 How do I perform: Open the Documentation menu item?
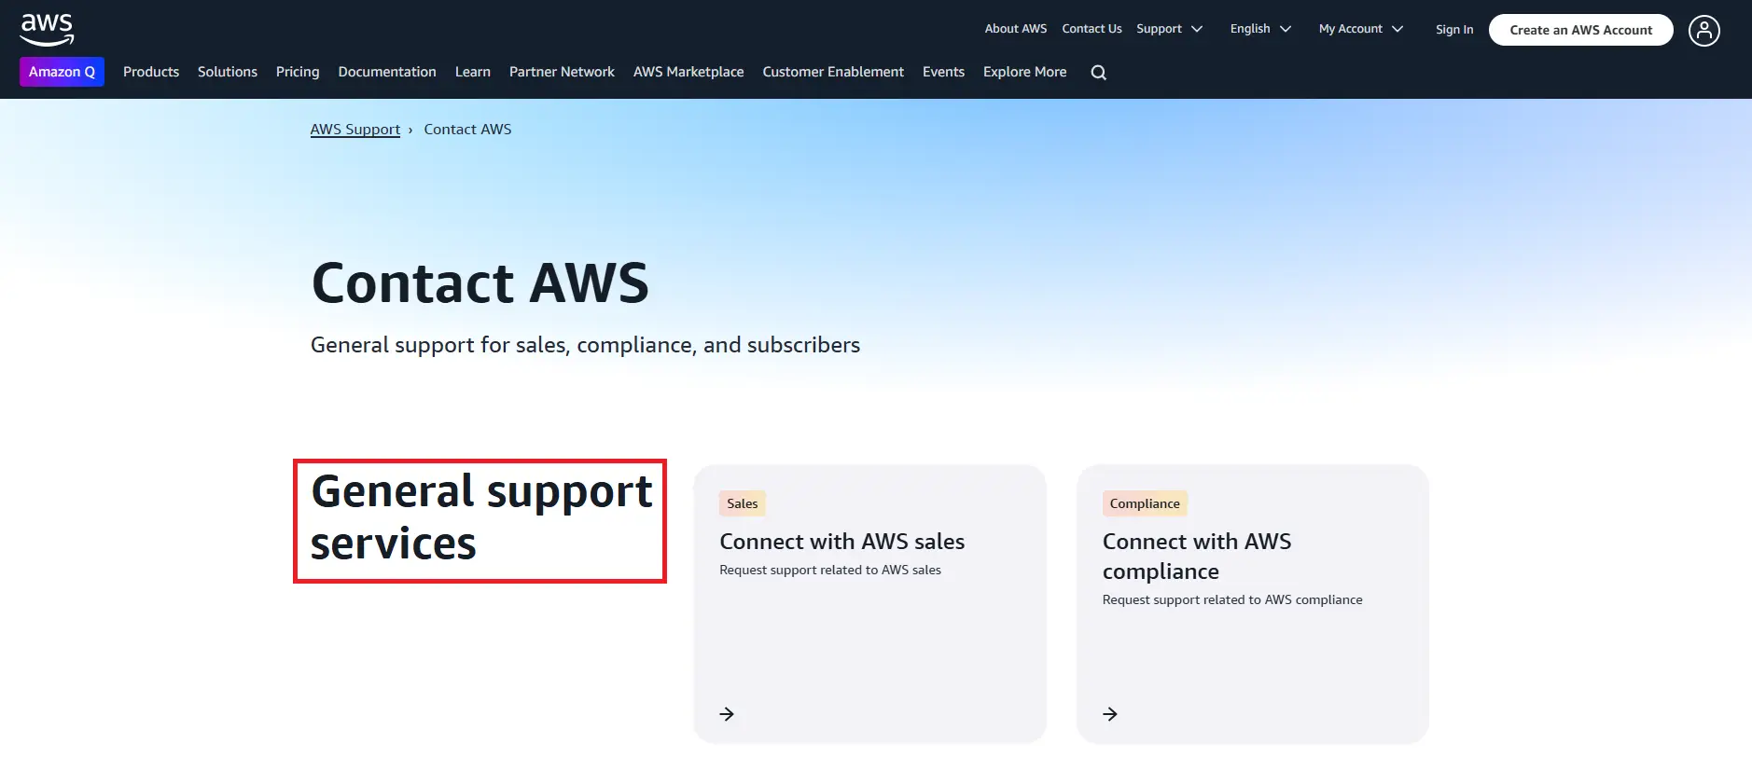point(387,72)
